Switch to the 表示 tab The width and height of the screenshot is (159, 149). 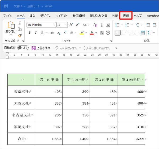126,16
